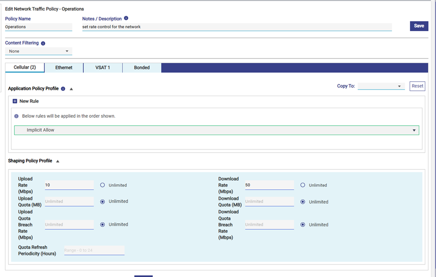Select Unlimited for Download Quota Breach Rate

(x=303, y=225)
